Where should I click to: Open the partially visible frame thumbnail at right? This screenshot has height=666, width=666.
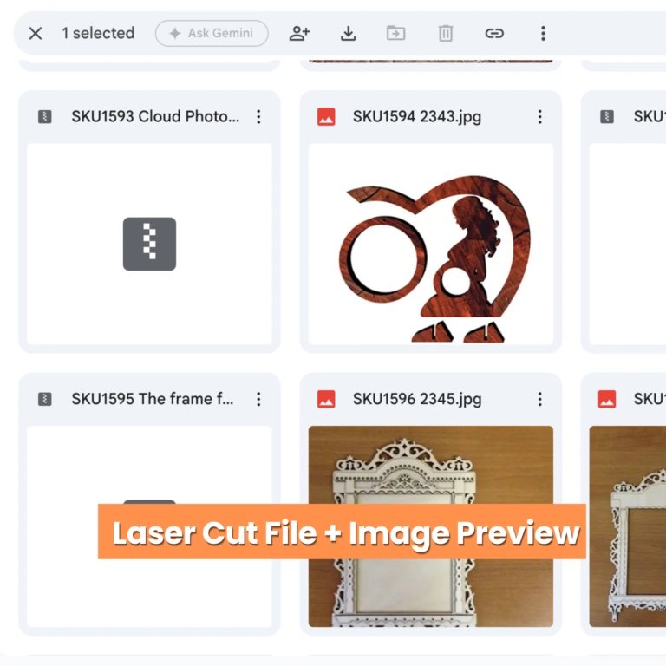pyautogui.click(x=628, y=526)
